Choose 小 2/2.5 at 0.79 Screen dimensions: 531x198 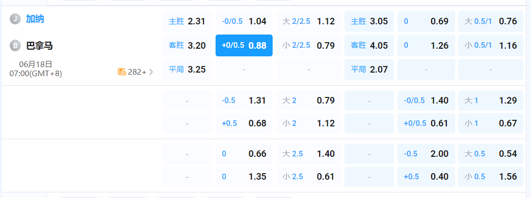pos(308,46)
